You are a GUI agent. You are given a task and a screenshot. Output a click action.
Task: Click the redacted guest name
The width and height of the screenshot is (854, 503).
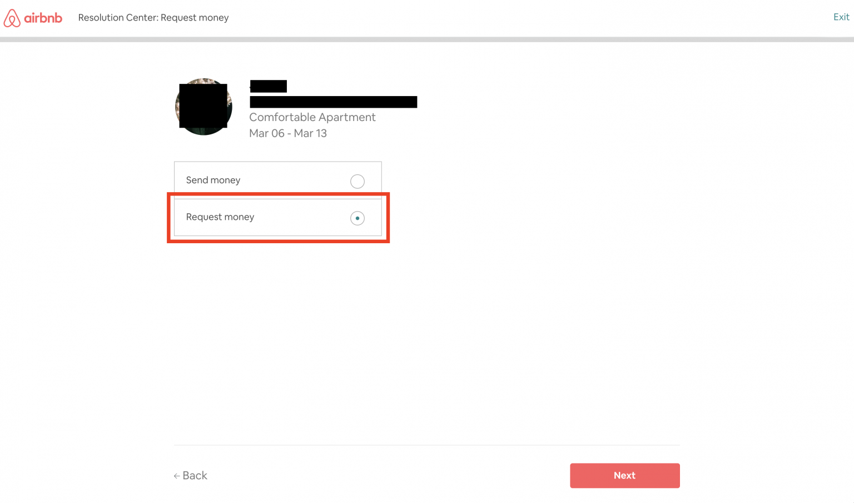(267, 86)
